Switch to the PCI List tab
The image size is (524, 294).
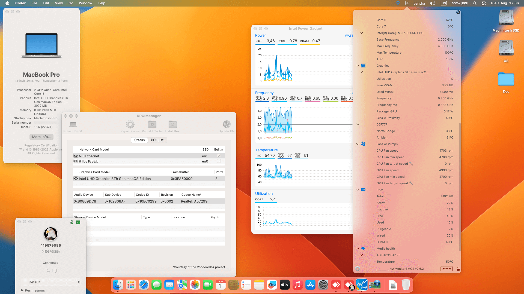pyautogui.click(x=157, y=140)
